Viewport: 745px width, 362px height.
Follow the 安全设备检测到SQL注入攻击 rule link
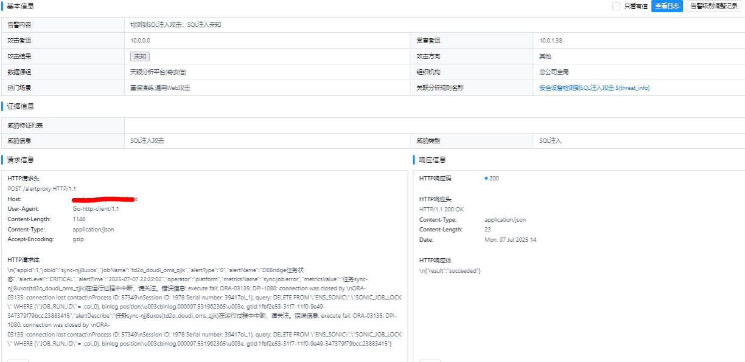click(x=595, y=88)
